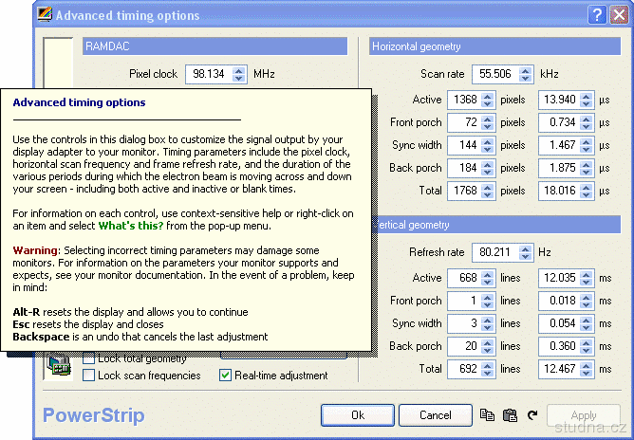Decrease the horizontal Scan rate with down arrow
The image size is (634, 440).
point(526,78)
